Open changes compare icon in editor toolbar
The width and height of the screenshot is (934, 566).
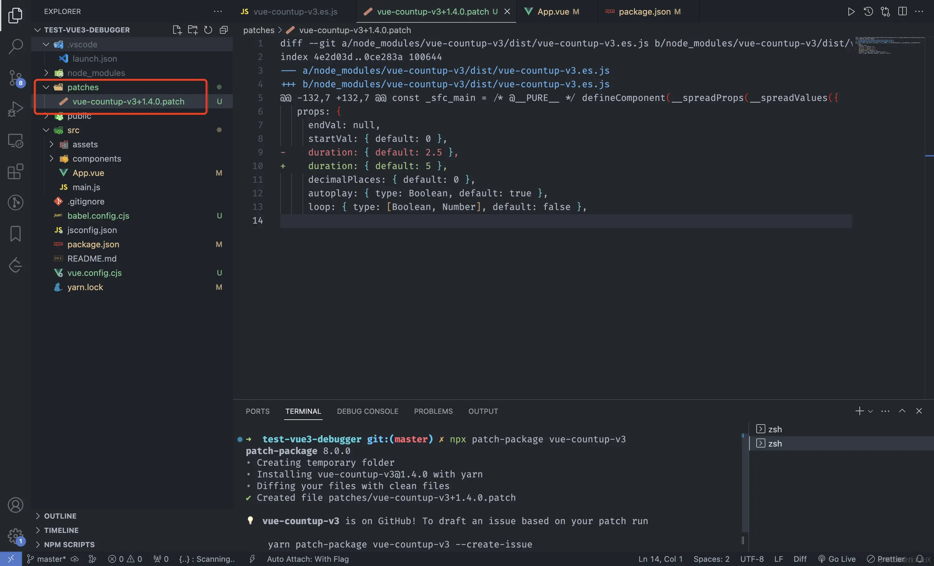coord(885,11)
